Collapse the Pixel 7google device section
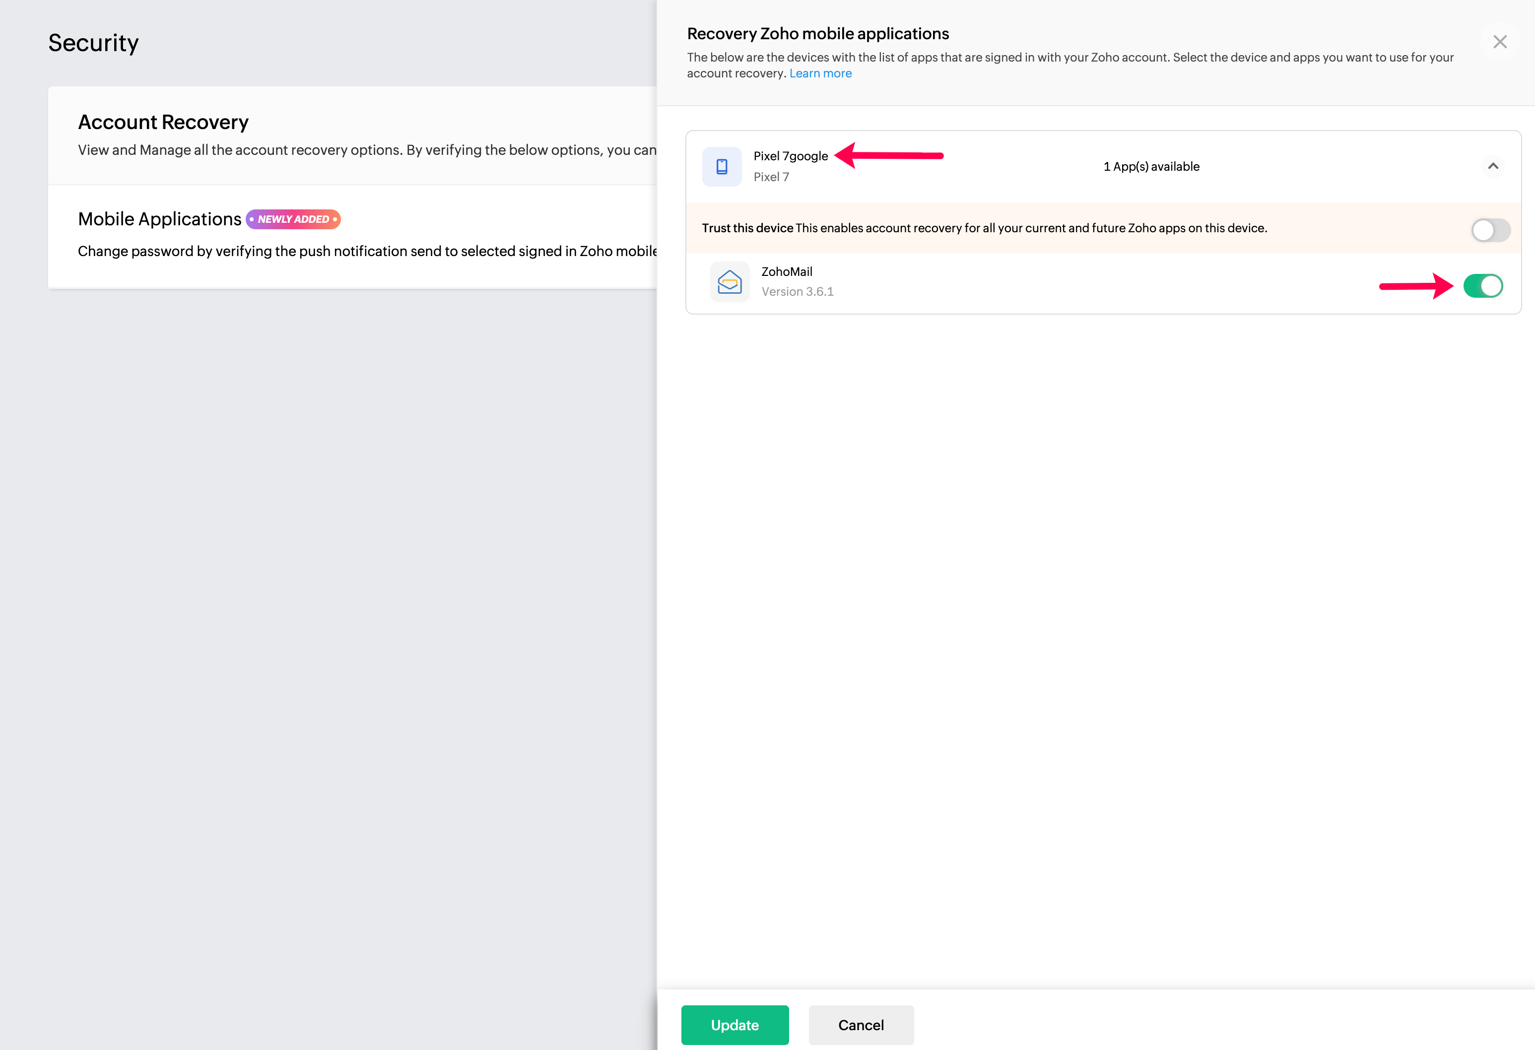The width and height of the screenshot is (1535, 1050). pos(1492,166)
